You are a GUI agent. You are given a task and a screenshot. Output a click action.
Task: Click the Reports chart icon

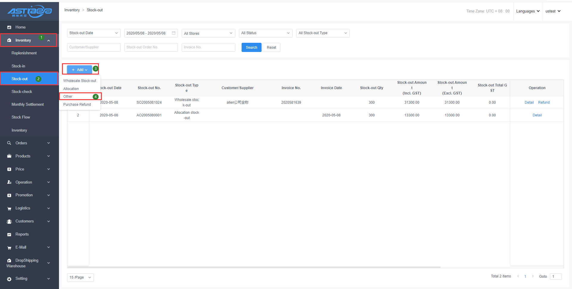tap(9, 235)
